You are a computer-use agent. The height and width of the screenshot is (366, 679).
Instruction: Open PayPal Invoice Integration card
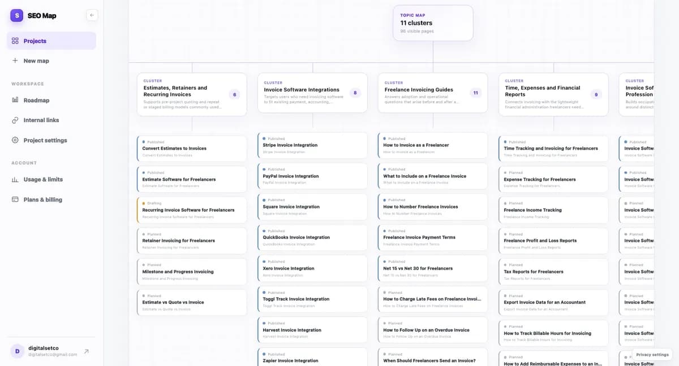(312, 176)
